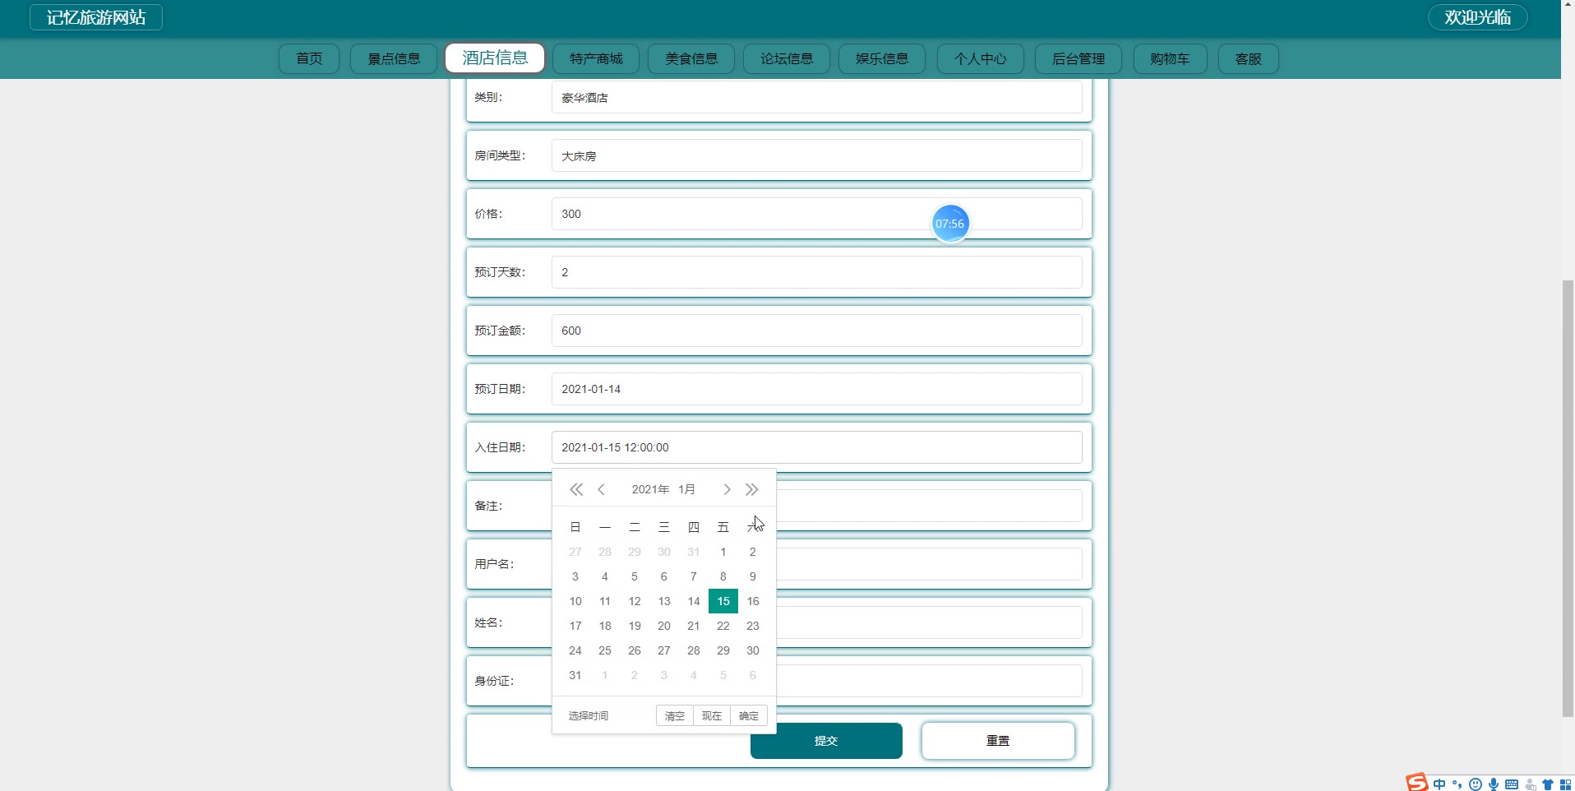
Task: Switch to 美食信息 page
Action: click(x=691, y=58)
